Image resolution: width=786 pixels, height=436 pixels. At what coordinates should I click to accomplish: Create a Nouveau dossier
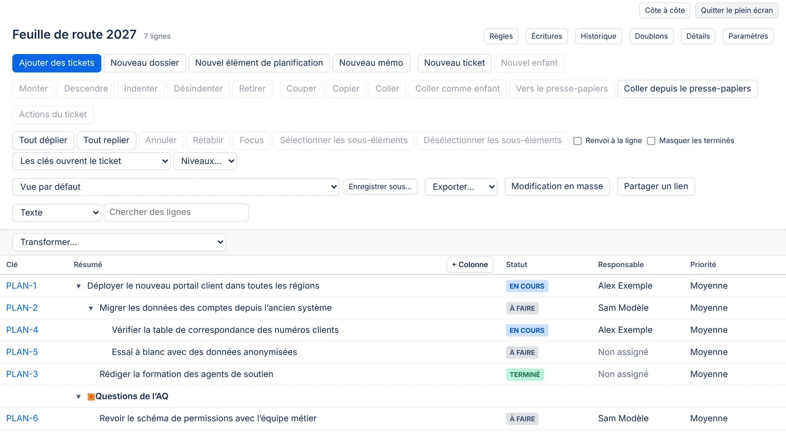(145, 63)
